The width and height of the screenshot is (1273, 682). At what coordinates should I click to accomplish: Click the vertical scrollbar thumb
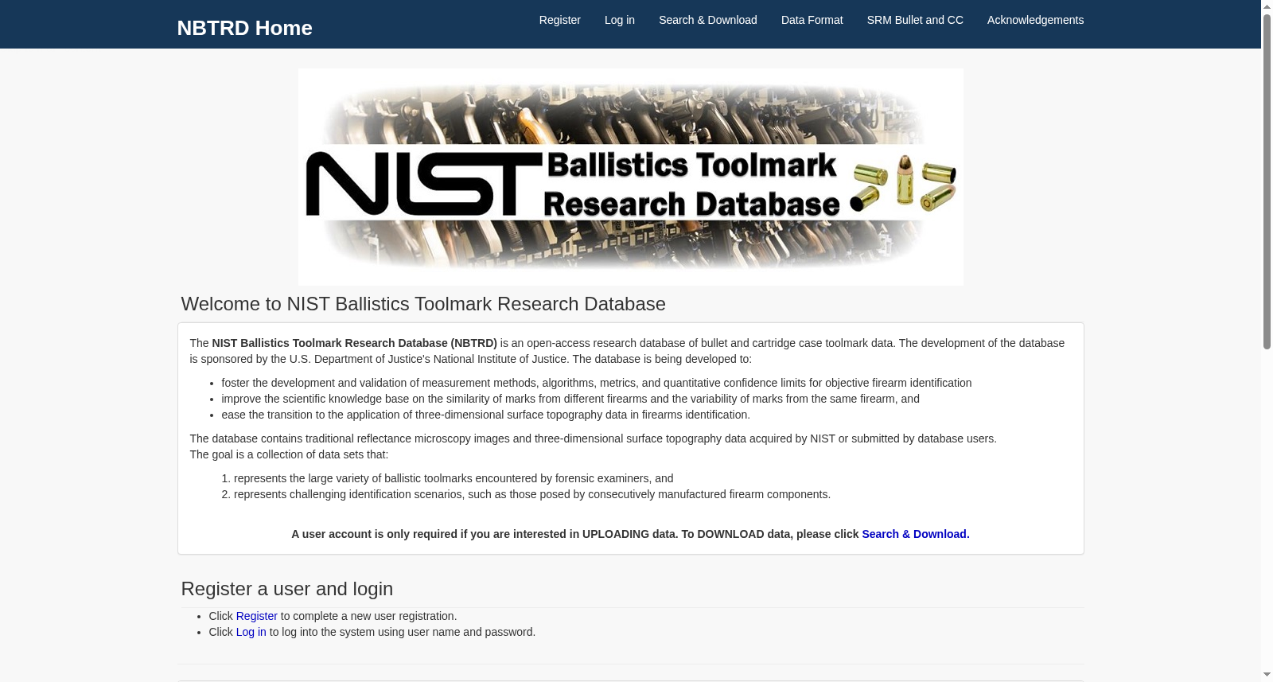[x=1267, y=181]
